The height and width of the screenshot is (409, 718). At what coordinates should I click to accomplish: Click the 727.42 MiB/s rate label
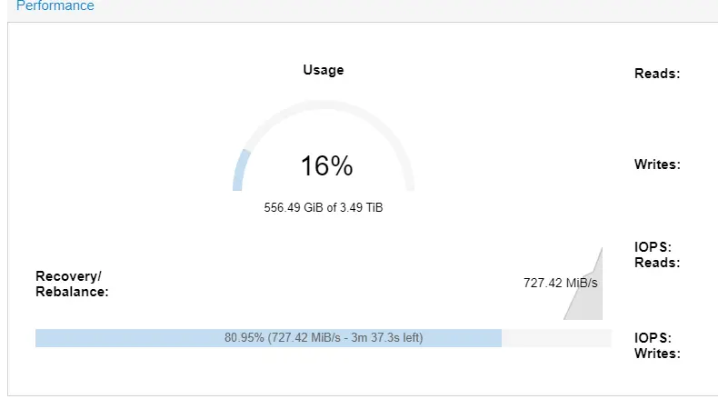[561, 283]
